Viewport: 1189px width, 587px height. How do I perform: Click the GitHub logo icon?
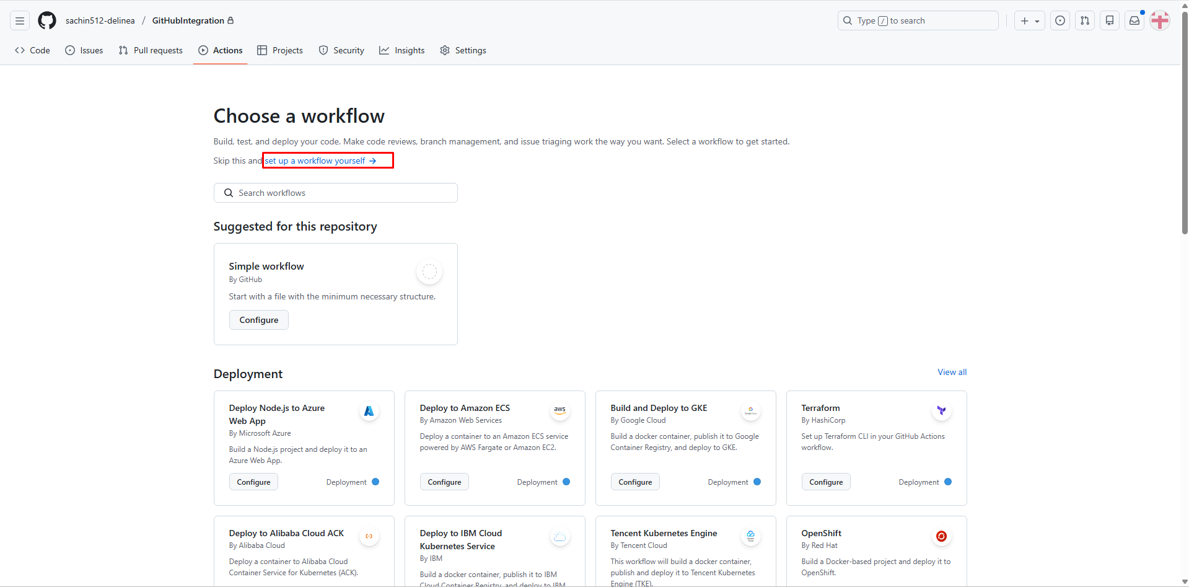coord(47,20)
